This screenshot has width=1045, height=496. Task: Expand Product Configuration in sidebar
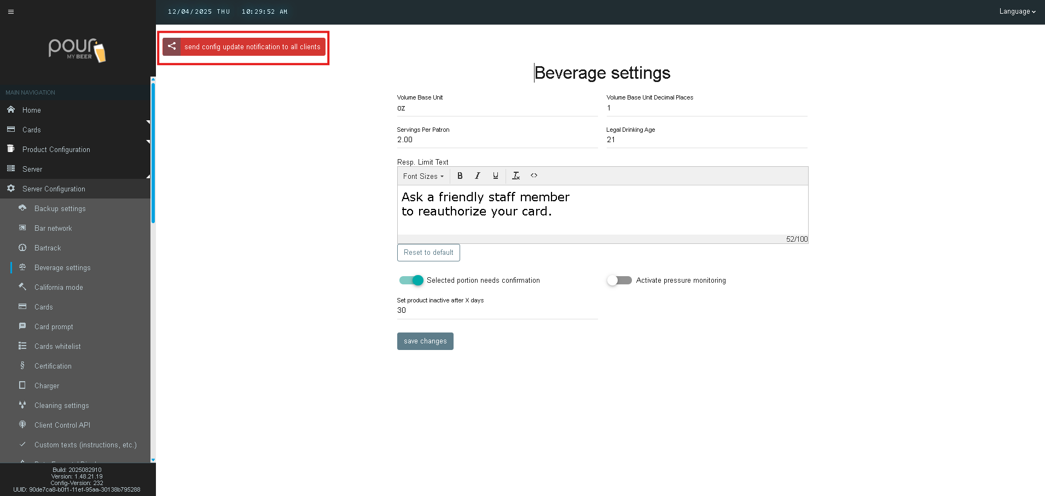coord(56,149)
